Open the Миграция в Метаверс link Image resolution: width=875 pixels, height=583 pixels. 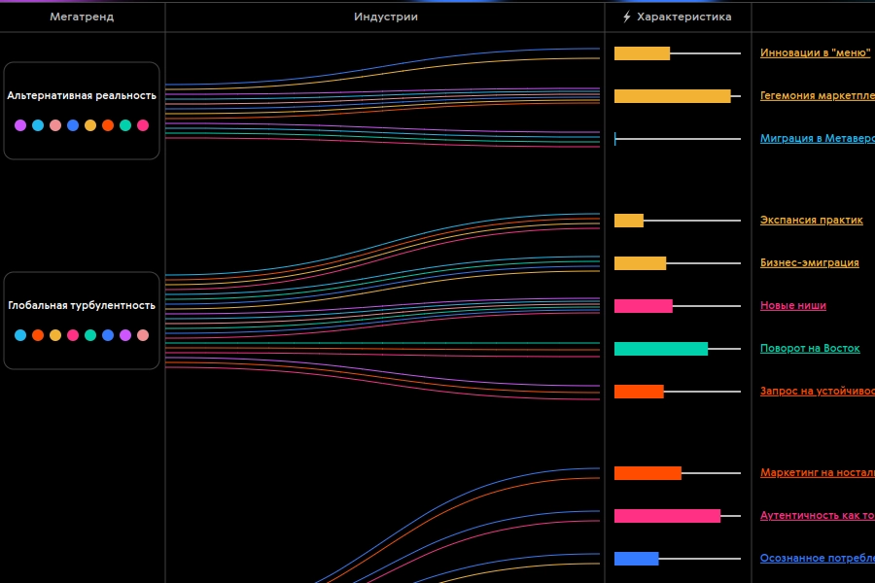click(818, 138)
